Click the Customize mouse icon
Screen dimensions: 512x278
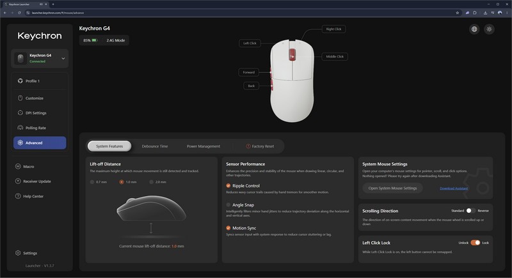[x=20, y=98]
